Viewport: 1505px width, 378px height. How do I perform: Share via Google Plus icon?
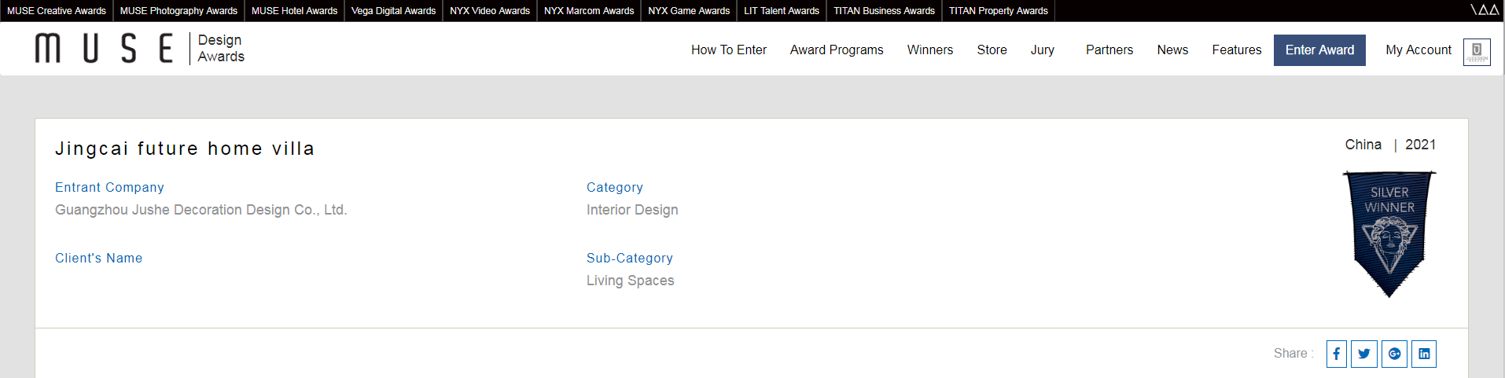pyautogui.click(x=1394, y=354)
